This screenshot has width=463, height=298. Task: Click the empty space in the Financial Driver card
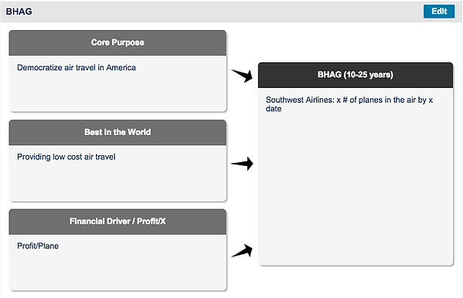(x=117, y=270)
